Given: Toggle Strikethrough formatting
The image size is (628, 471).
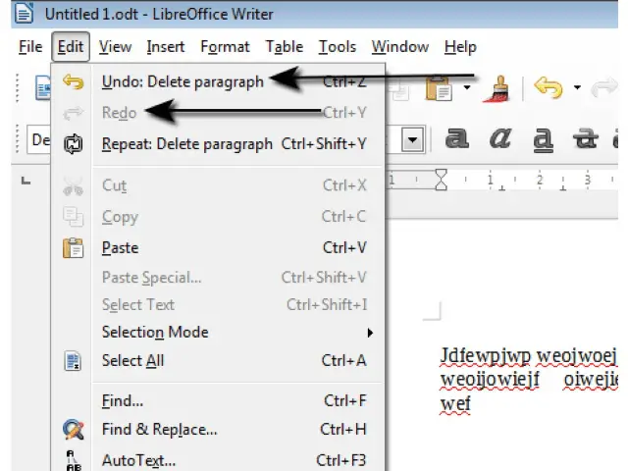Looking at the screenshot, I should tap(586, 138).
